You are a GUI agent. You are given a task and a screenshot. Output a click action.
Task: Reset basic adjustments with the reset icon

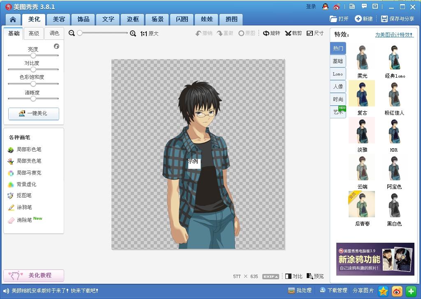[56, 46]
